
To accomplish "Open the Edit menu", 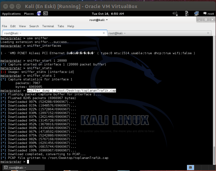I will [13, 26].
